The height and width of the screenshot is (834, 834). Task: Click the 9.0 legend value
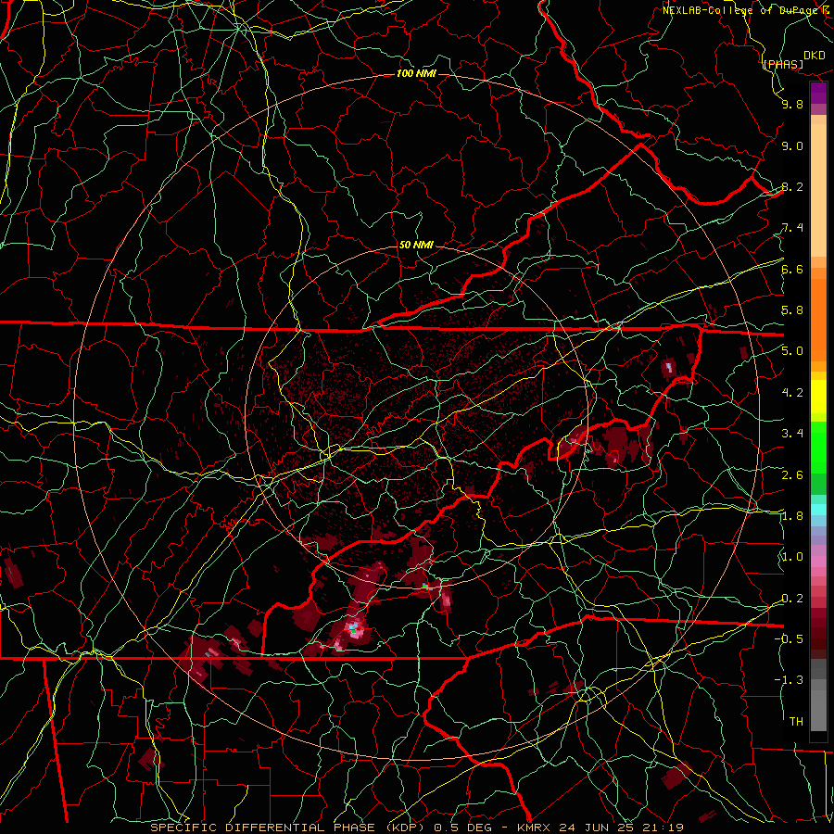(792, 145)
